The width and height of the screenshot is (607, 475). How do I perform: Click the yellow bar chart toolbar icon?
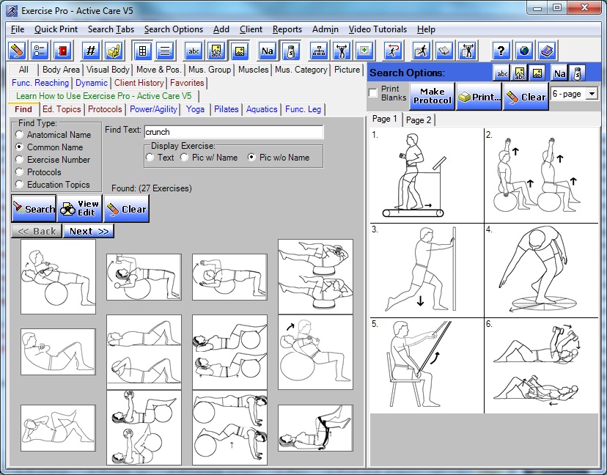(x=114, y=51)
